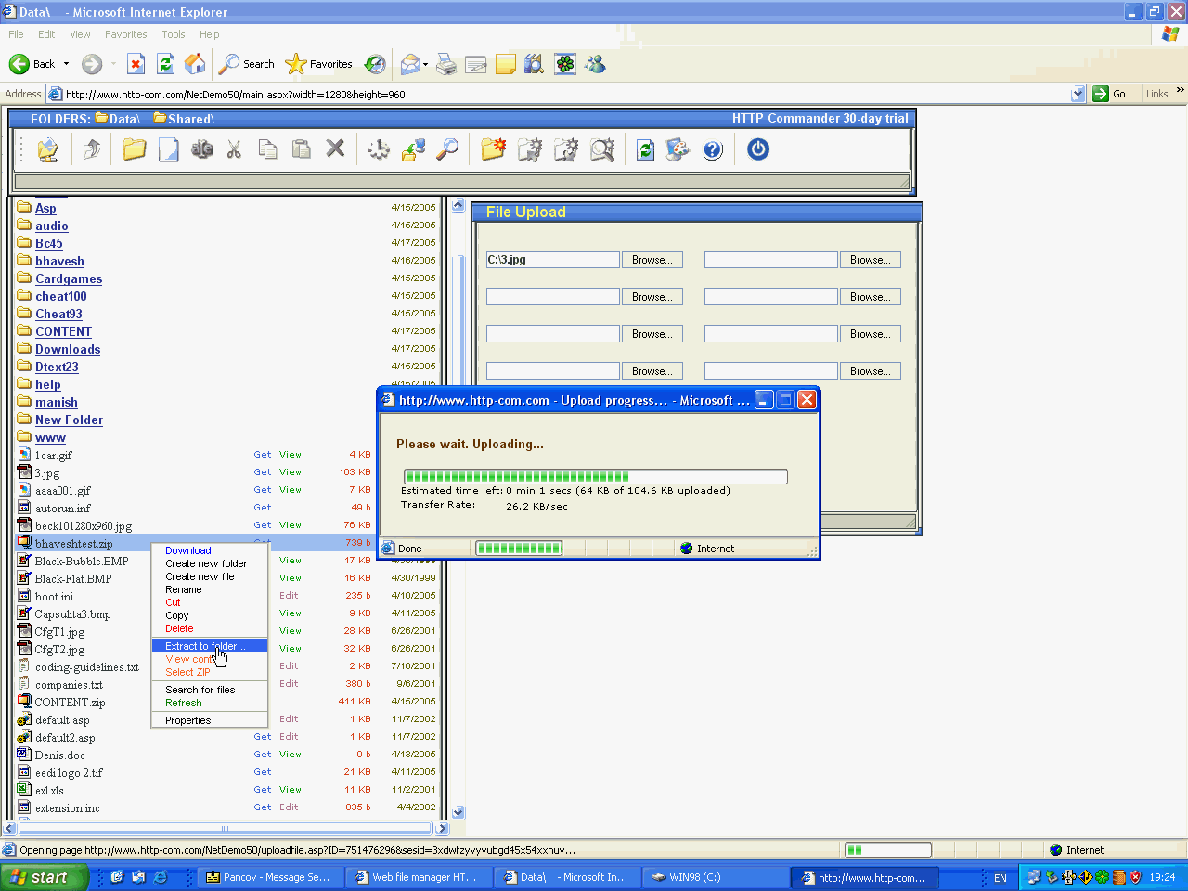Click the Get link for autorun.inf
The height and width of the screenshot is (891, 1188).
click(x=263, y=508)
